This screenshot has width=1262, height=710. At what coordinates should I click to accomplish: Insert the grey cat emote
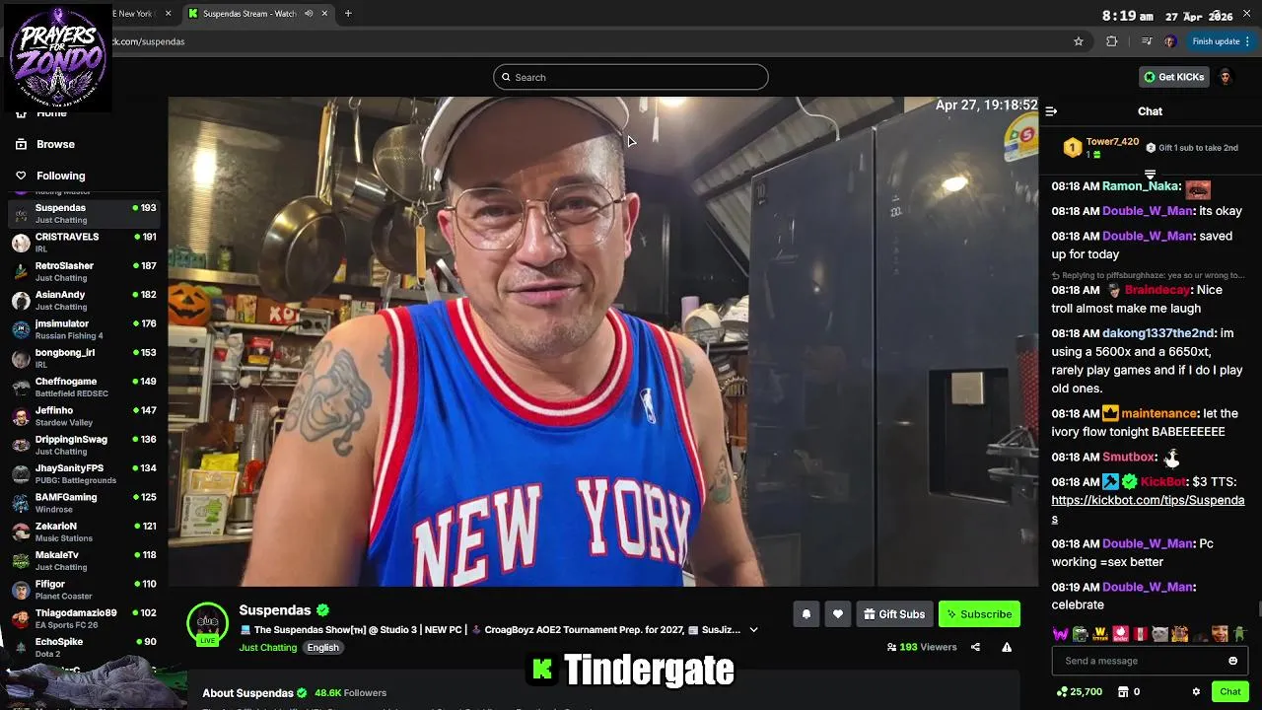point(1160,634)
